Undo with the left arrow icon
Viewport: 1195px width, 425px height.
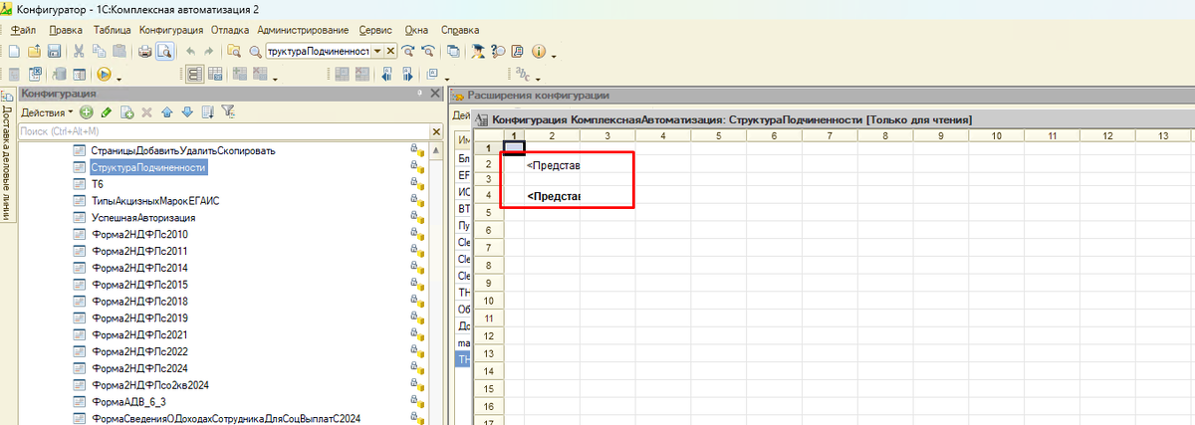point(189,51)
